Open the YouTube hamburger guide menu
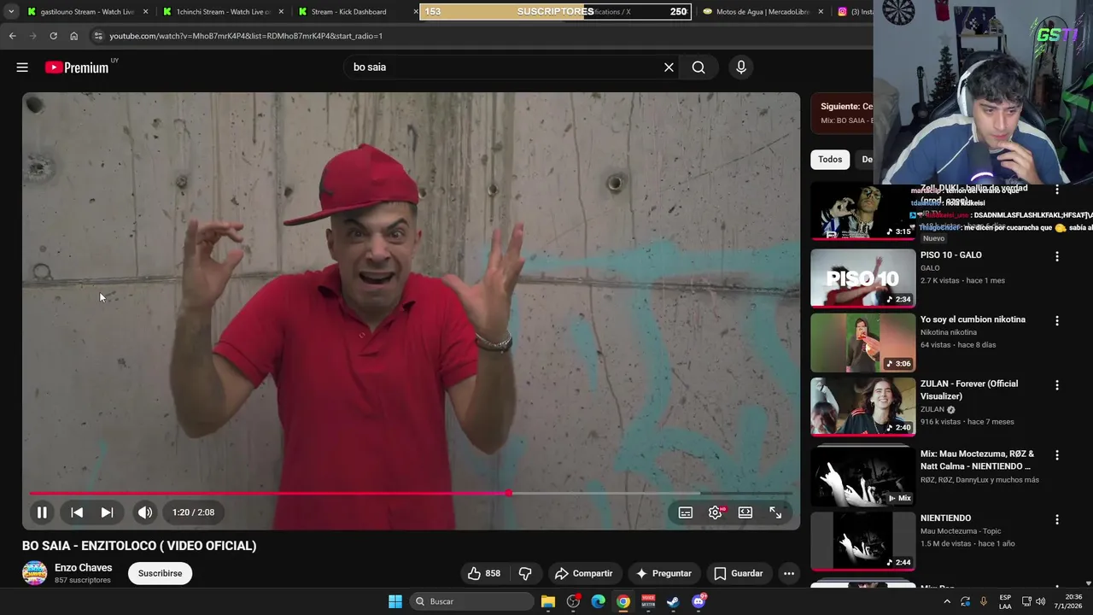Image resolution: width=1093 pixels, height=615 pixels. pyautogui.click(x=22, y=67)
